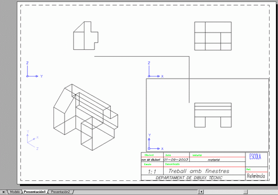Click the tab scroll arrow beside Modelo
The height and width of the screenshot is (195, 278).
pos(3,192)
